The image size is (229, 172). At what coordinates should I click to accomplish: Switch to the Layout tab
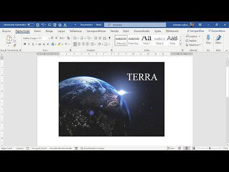(61, 31)
